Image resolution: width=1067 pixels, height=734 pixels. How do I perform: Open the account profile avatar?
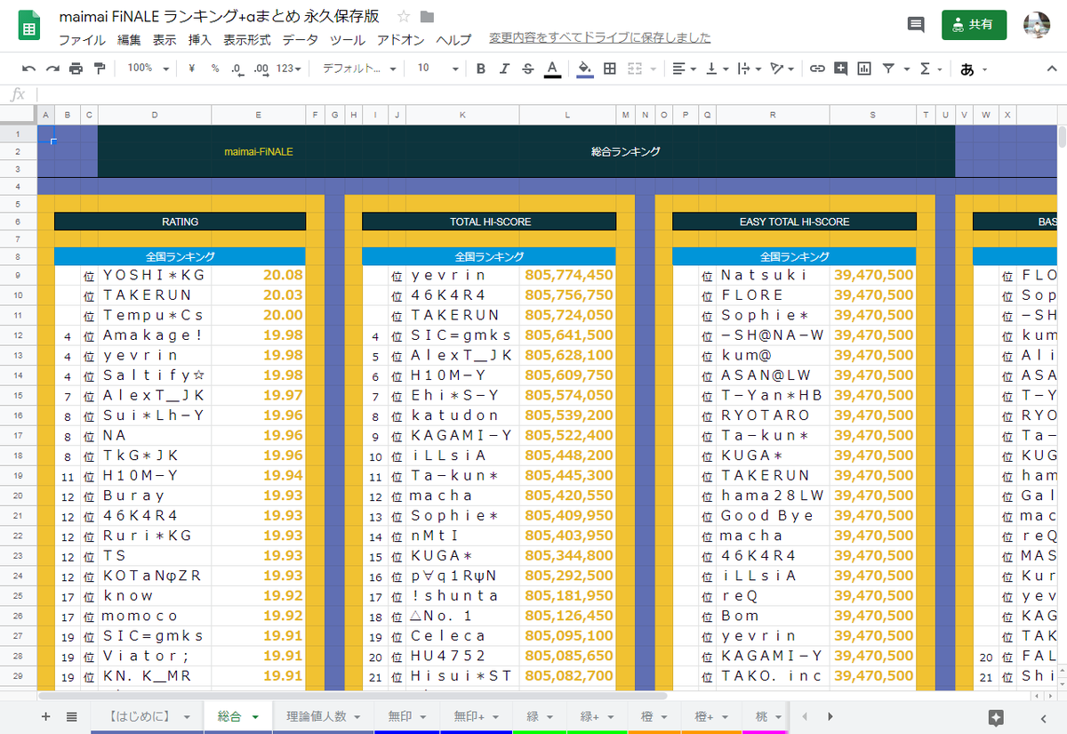[x=1038, y=25]
